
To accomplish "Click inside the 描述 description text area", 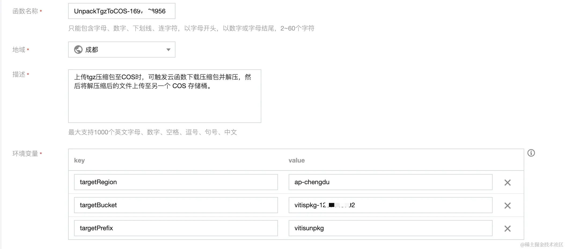I will tap(164, 96).
